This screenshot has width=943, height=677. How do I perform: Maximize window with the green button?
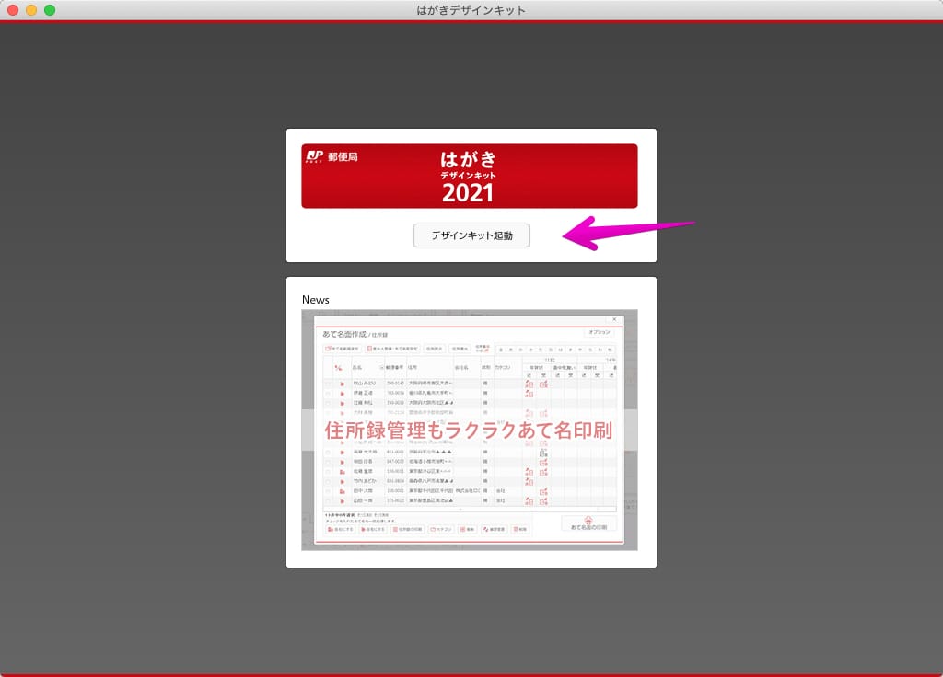pos(50,9)
